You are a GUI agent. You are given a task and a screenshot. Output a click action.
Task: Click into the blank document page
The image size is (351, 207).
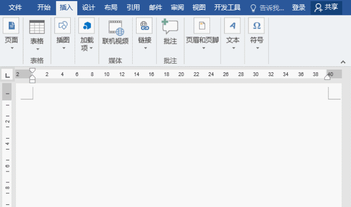click(179, 145)
